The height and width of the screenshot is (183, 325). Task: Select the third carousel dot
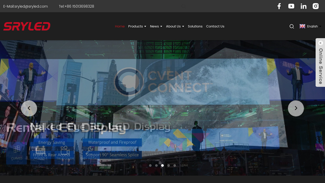click(x=162, y=166)
